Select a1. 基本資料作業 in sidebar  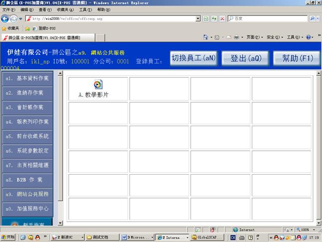[x=27, y=78]
